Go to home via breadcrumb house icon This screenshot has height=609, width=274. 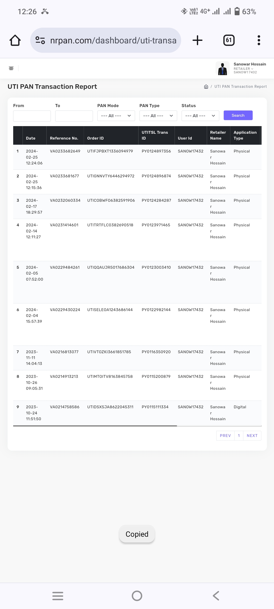tap(206, 87)
